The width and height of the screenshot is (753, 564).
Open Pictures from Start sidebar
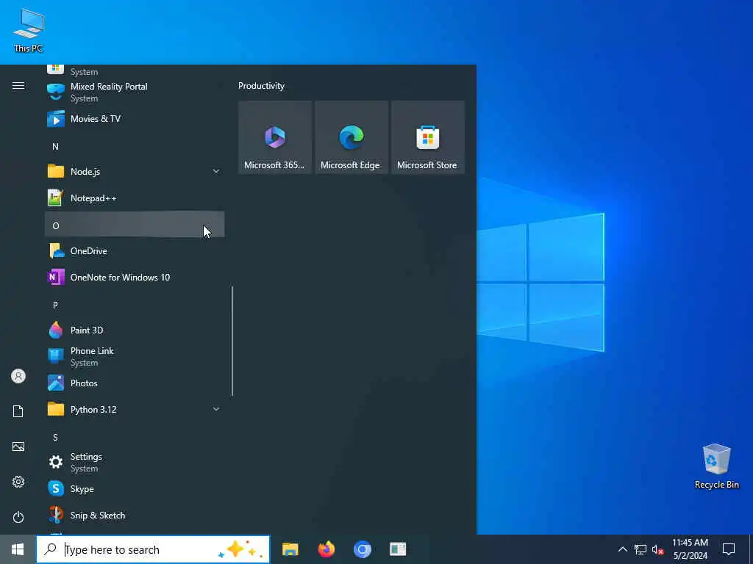[x=18, y=446]
